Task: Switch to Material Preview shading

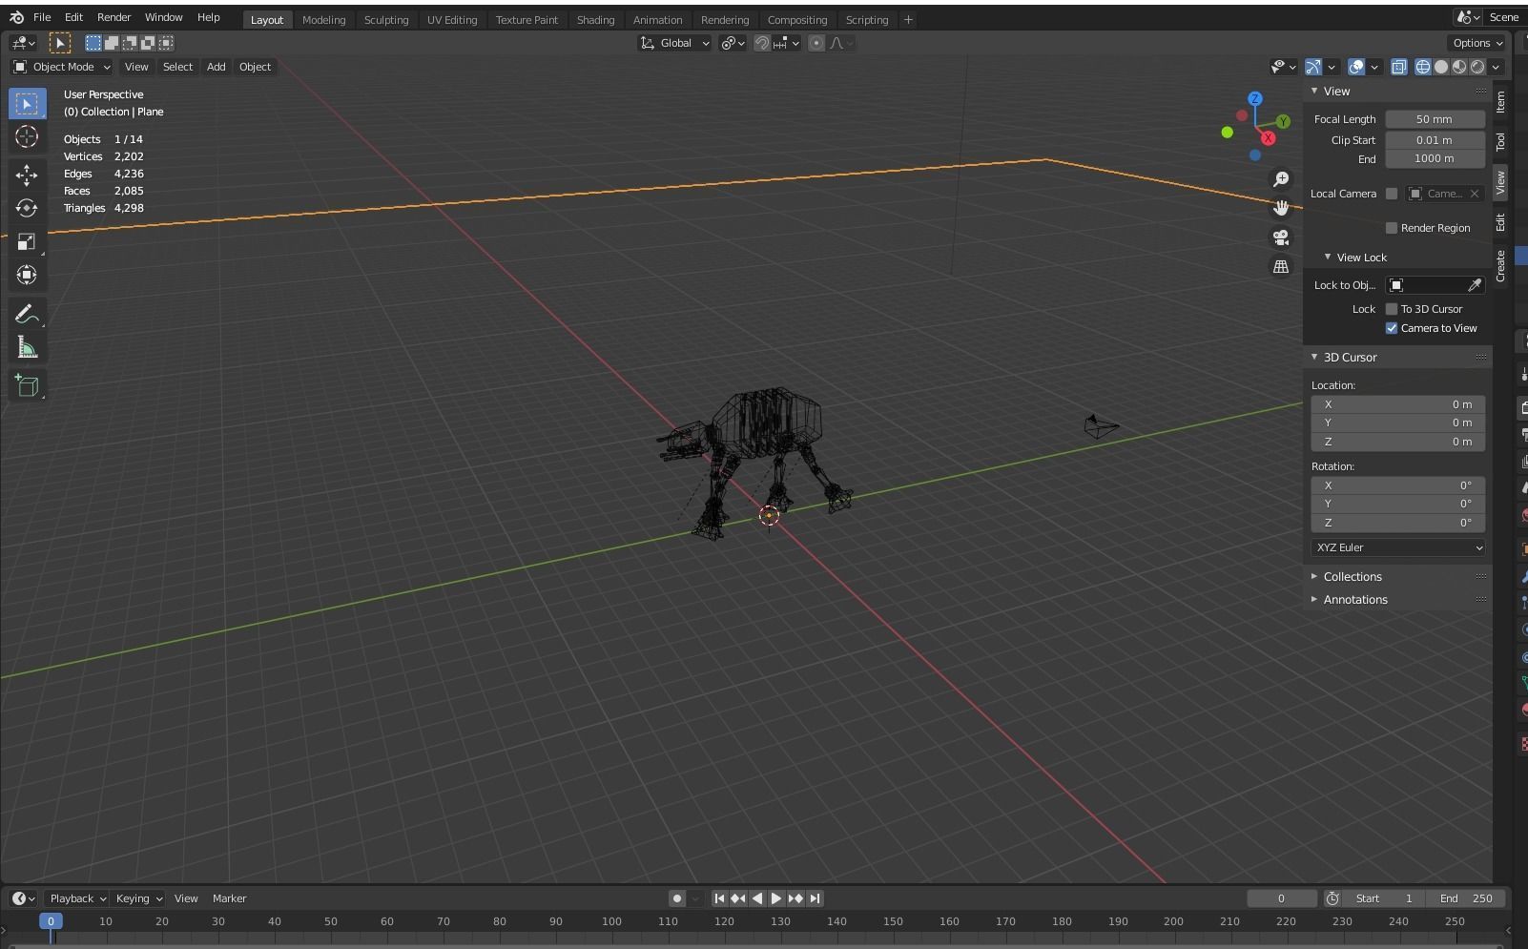Action: 1459,67
